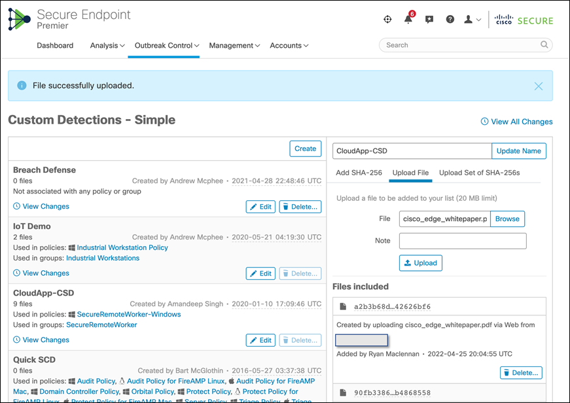The height and width of the screenshot is (403, 570).
Task: Click the Upload button
Action: tap(421, 263)
